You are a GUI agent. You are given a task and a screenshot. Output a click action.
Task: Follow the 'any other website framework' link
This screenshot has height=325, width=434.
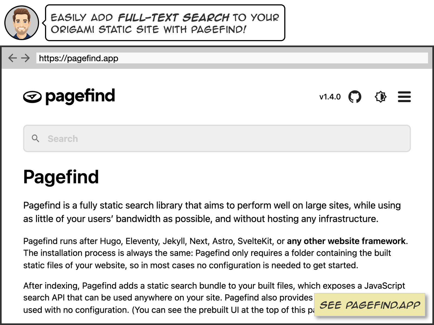(x=347, y=241)
